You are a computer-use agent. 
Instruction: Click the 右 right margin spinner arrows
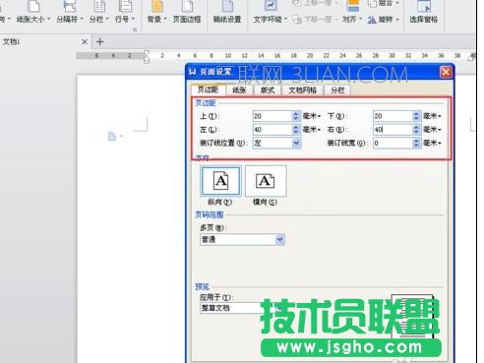click(416, 130)
